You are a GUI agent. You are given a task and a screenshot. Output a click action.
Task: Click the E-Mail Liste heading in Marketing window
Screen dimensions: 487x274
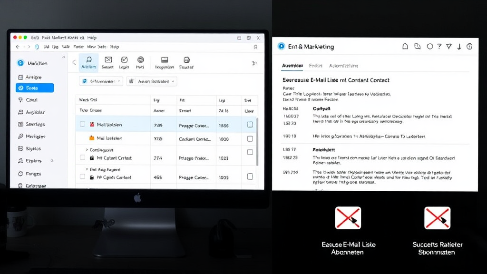(x=336, y=80)
